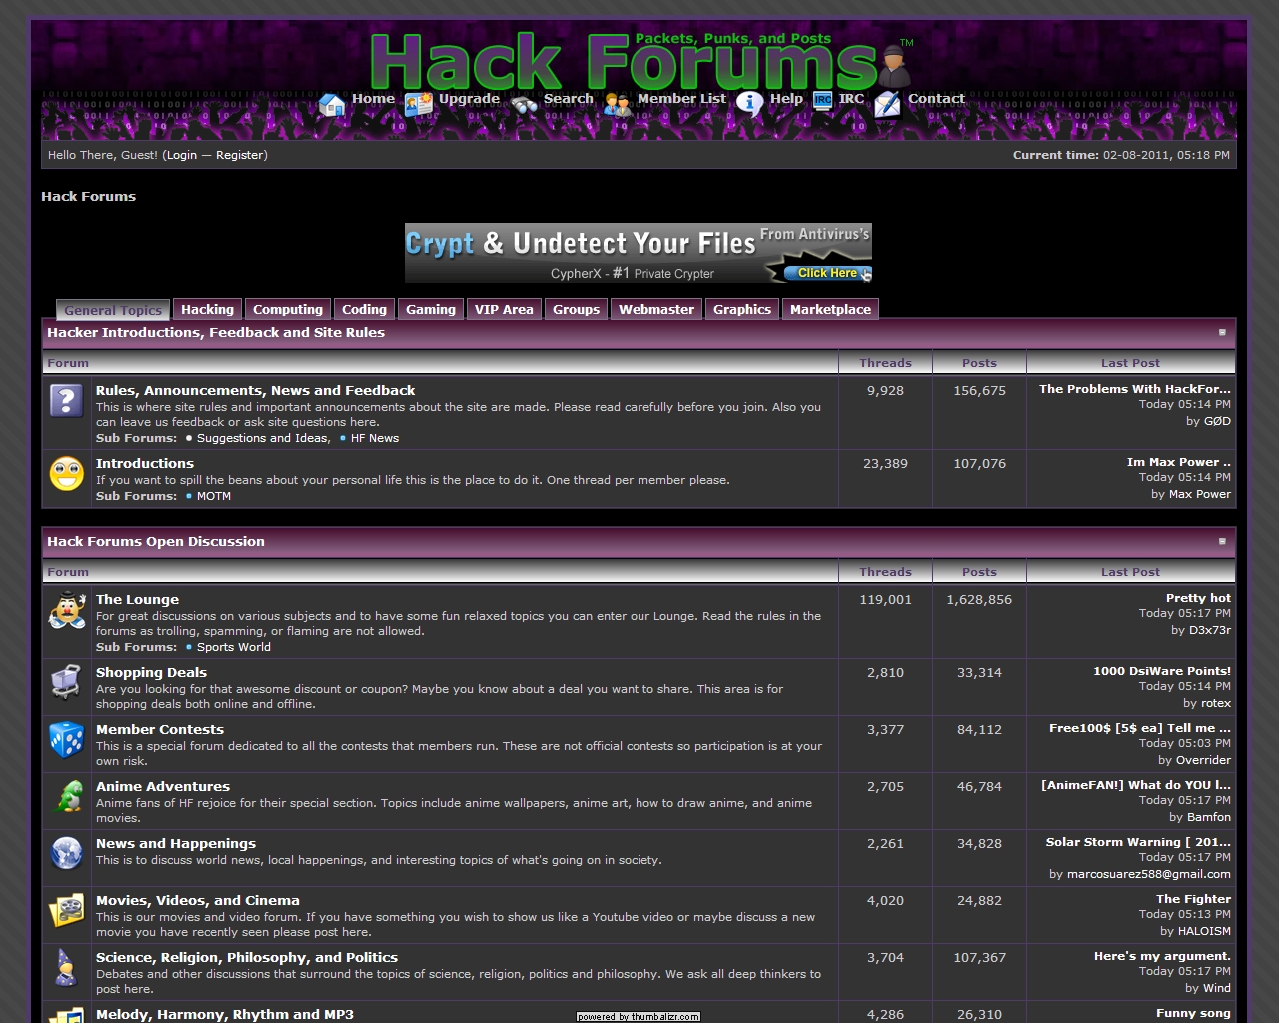Open the Gaming tab
The height and width of the screenshot is (1023, 1279).
coord(431,309)
